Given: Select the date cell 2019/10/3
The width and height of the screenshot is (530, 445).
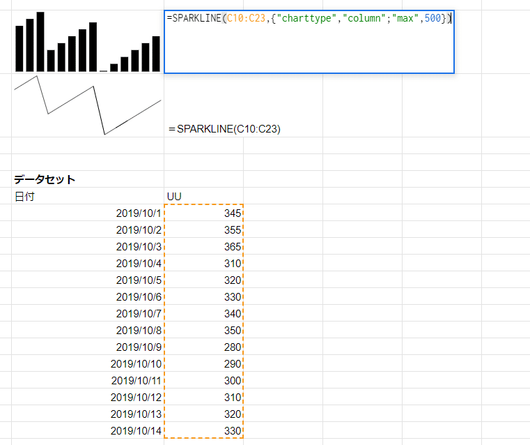Looking at the screenshot, I should pyautogui.click(x=88, y=246).
